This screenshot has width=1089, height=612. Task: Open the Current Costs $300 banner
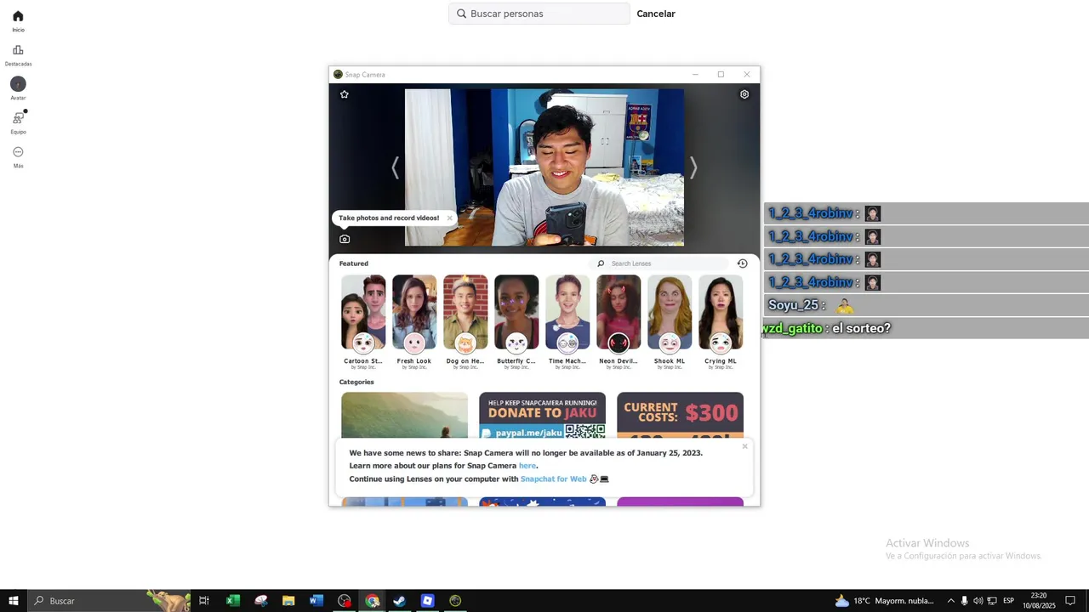680,415
